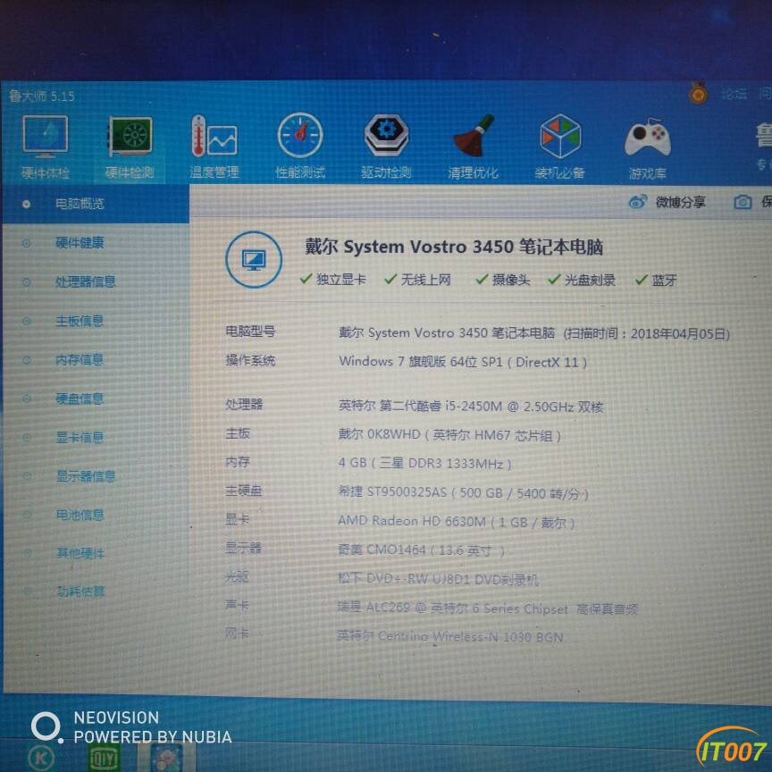Viewport: 772px width, 772px height.
Task: Open 硬件健康 sidebar item
Action: point(80,243)
